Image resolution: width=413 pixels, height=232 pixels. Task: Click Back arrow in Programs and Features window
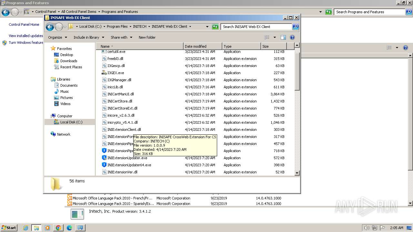click(5, 12)
